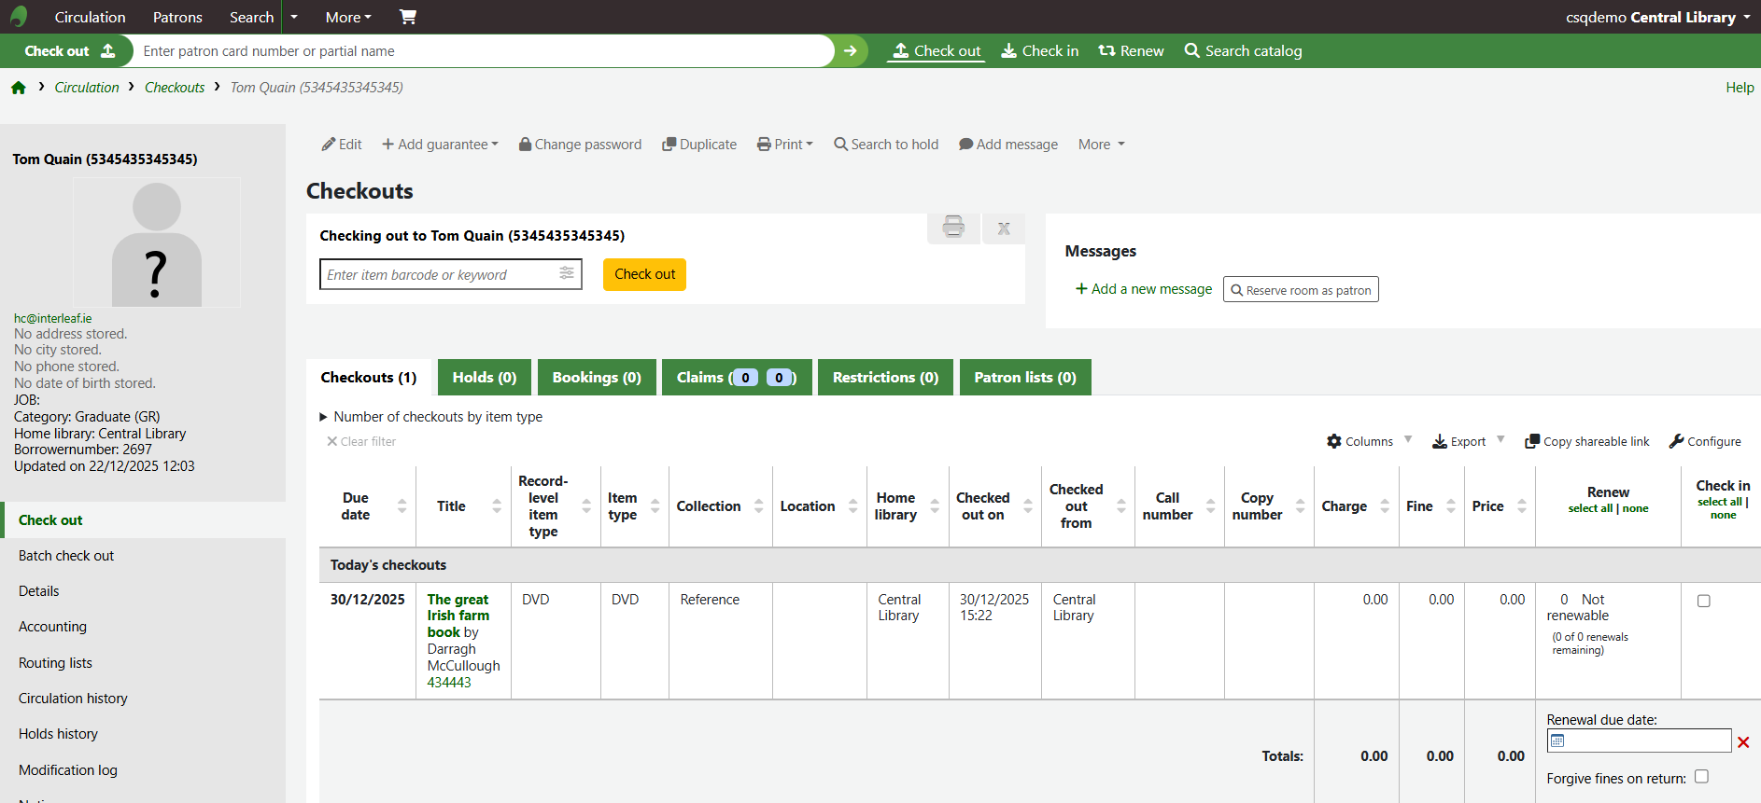
Task: Switch to the Holds (0) tab
Action: pos(484,378)
